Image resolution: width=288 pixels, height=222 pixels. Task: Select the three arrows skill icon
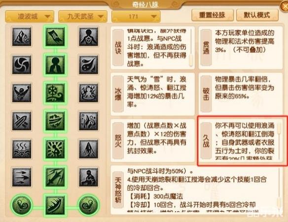click(22, 177)
